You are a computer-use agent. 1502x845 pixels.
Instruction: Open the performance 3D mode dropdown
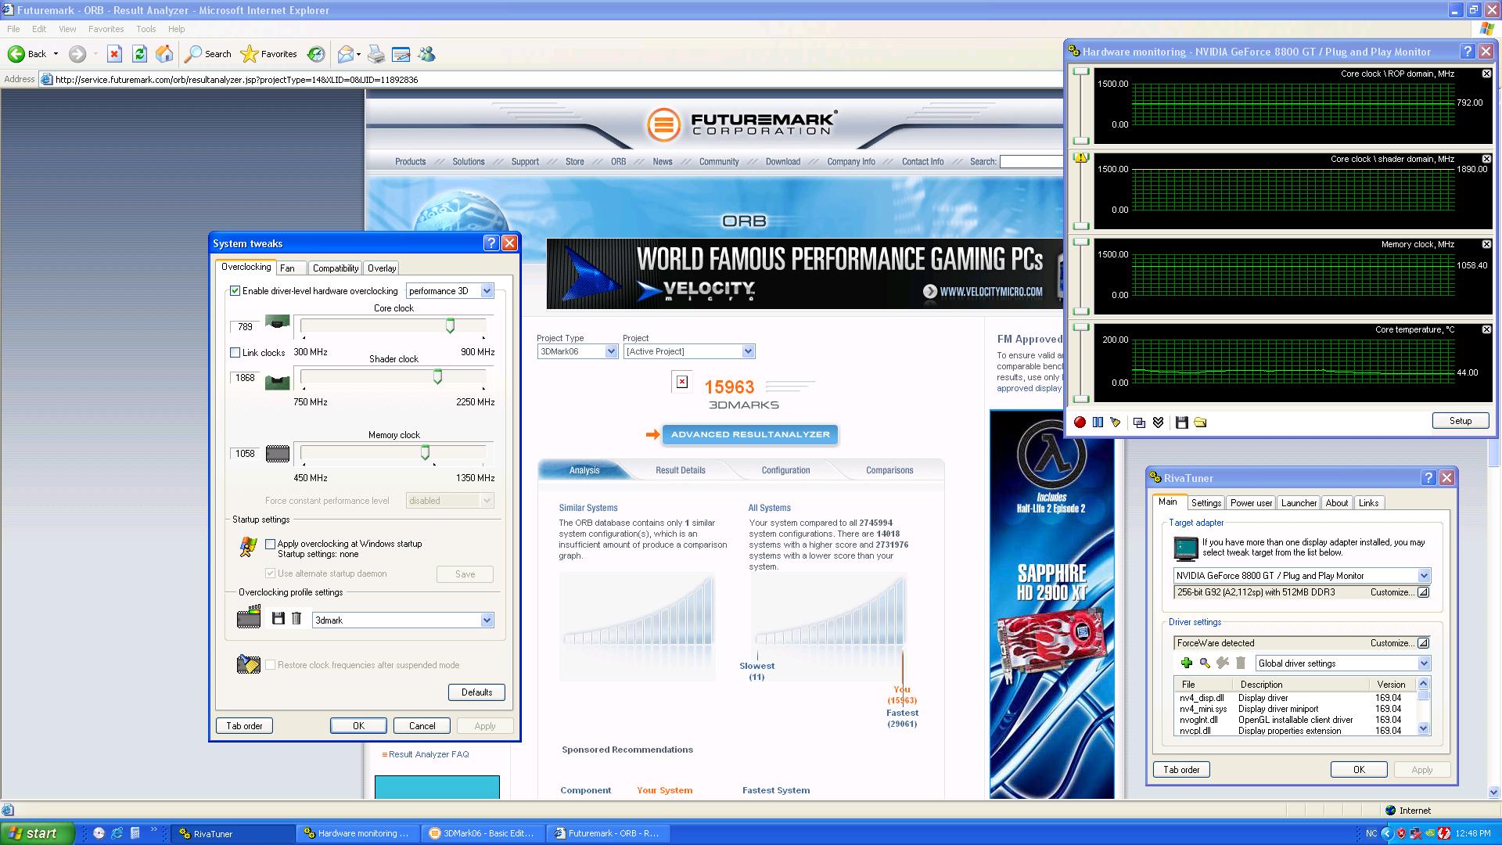click(x=487, y=291)
